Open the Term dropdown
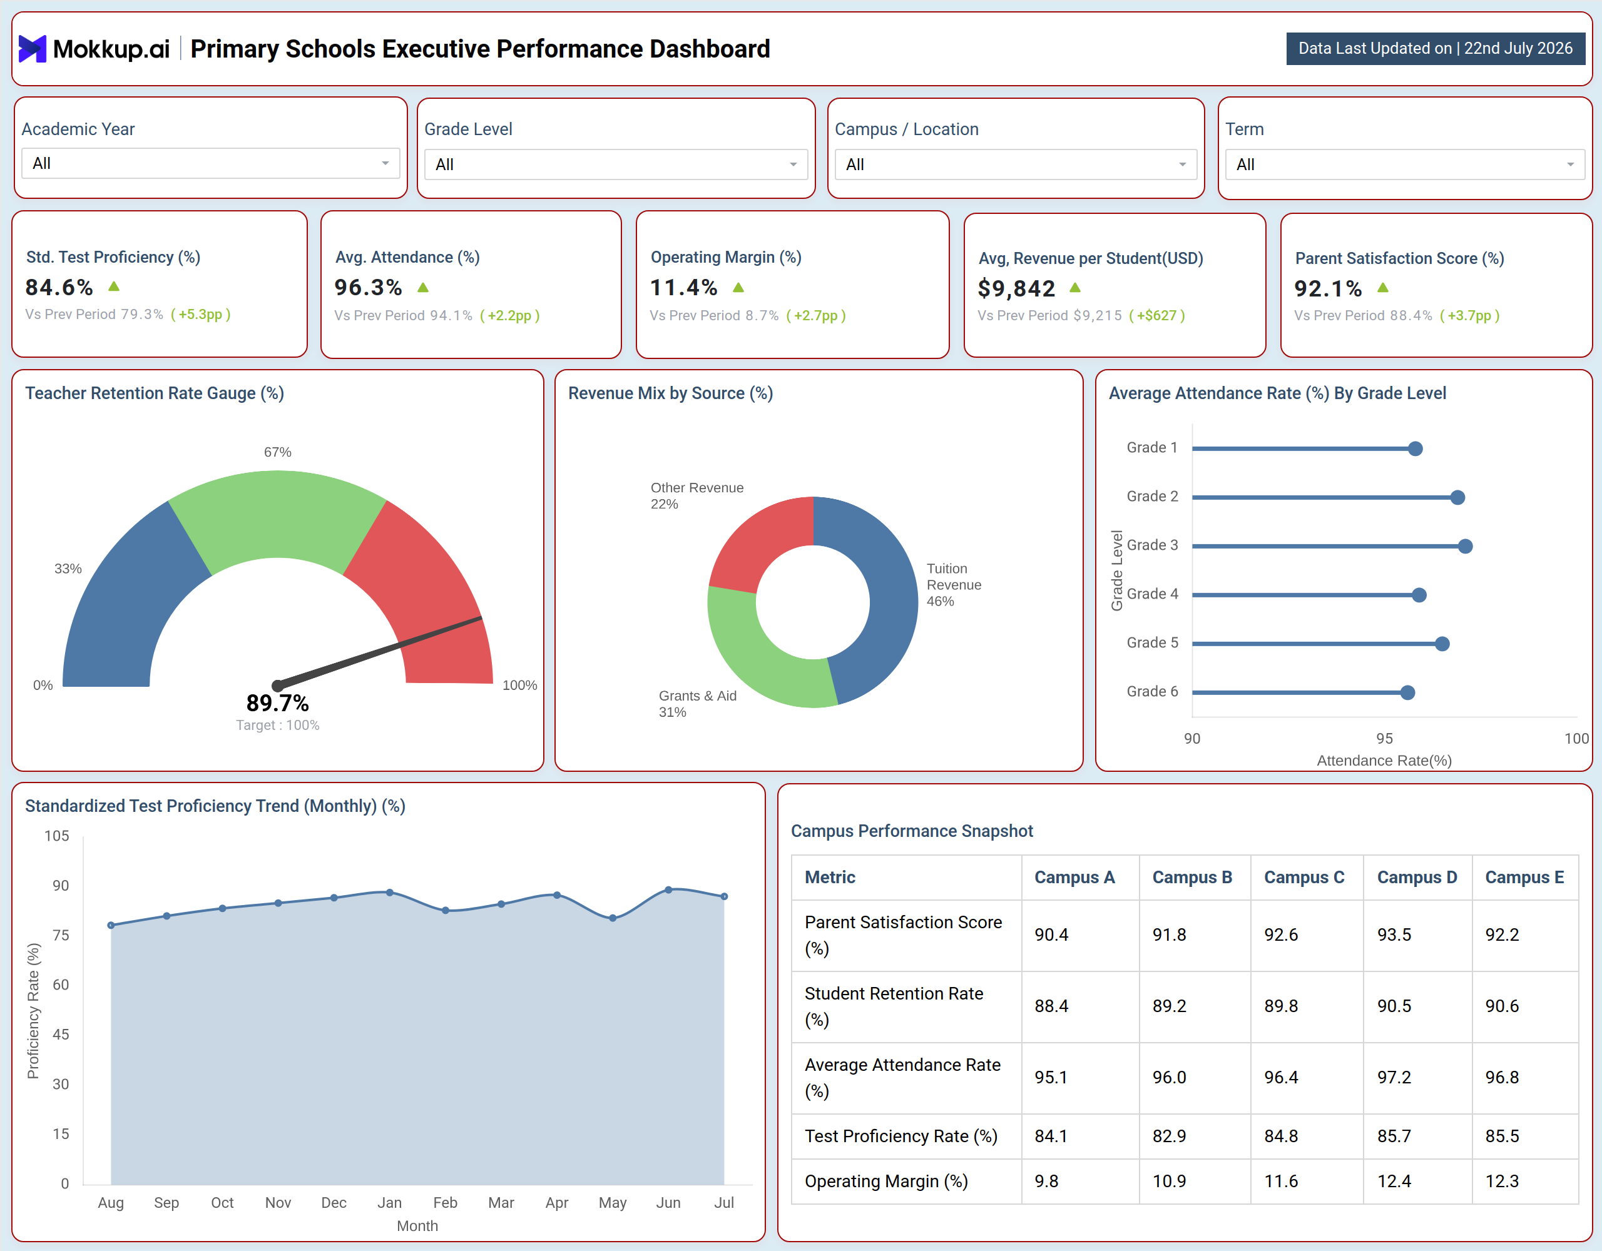1602x1251 pixels. click(x=1405, y=165)
